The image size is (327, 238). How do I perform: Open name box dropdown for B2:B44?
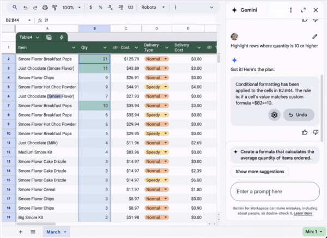click(29, 20)
